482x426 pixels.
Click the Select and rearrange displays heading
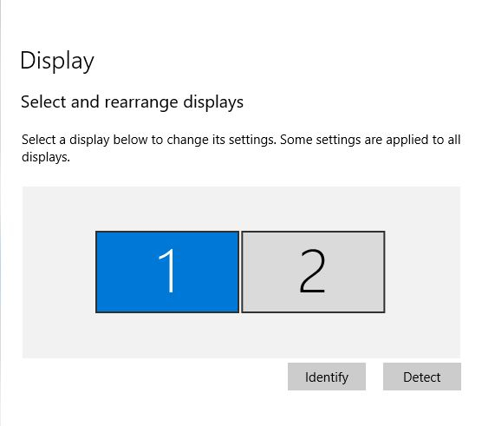click(x=132, y=102)
